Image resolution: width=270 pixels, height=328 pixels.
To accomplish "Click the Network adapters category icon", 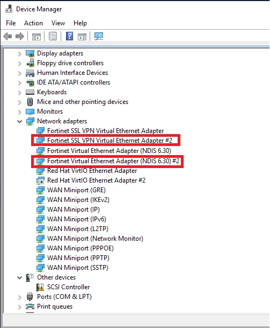I will coord(30,121).
